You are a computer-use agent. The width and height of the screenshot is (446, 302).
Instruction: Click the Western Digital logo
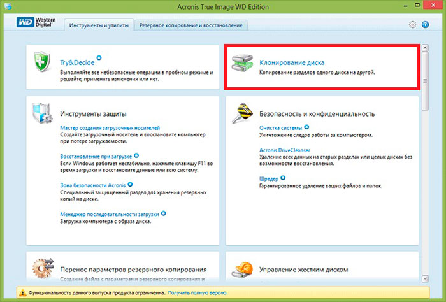click(x=36, y=22)
